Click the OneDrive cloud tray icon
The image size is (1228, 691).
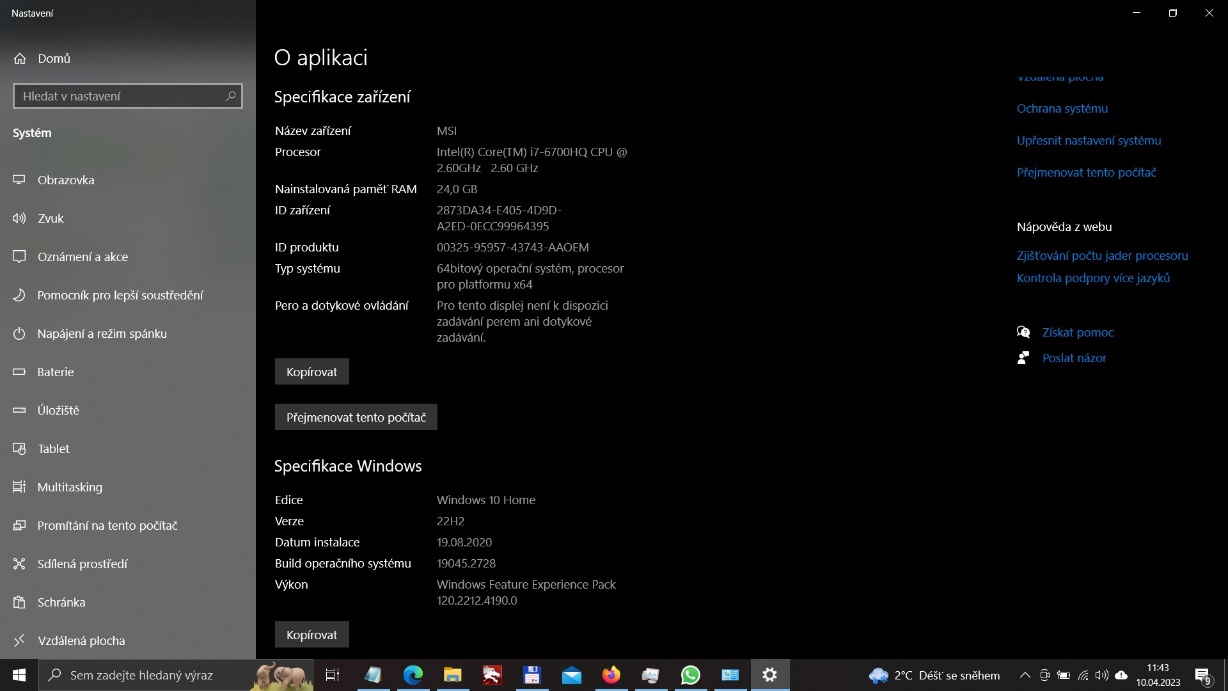click(1121, 675)
